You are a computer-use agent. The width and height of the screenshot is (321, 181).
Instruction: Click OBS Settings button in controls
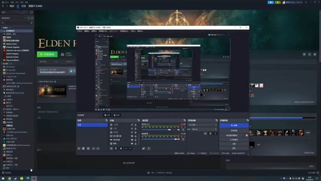(234, 144)
